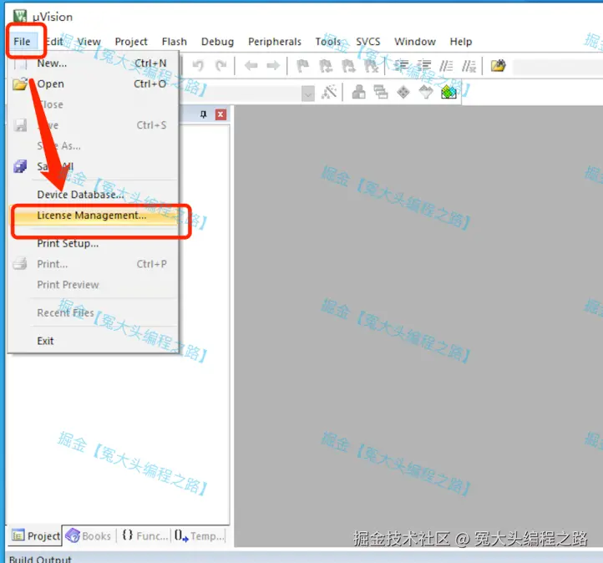Click the µVision application logo icon
603x563 pixels.
[x=20, y=16]
